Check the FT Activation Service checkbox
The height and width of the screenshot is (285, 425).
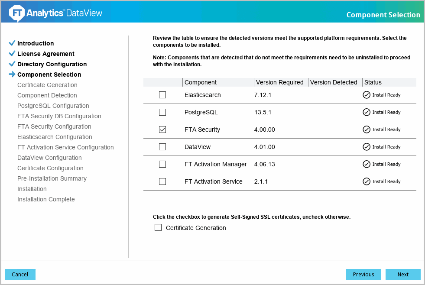pos(162,181)
